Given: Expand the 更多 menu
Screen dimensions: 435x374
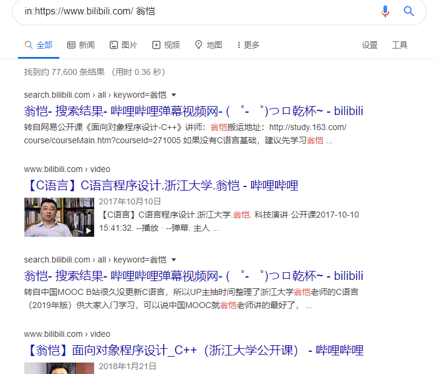Looking at the screenshot, I should [248, 45].
